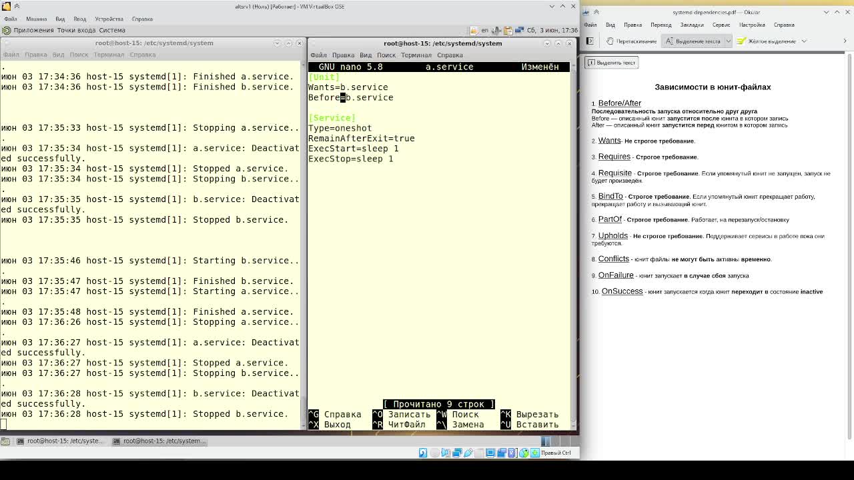Open Okular Закладки menu
This screenshot has width=854, height=480.
coord(692,25)
